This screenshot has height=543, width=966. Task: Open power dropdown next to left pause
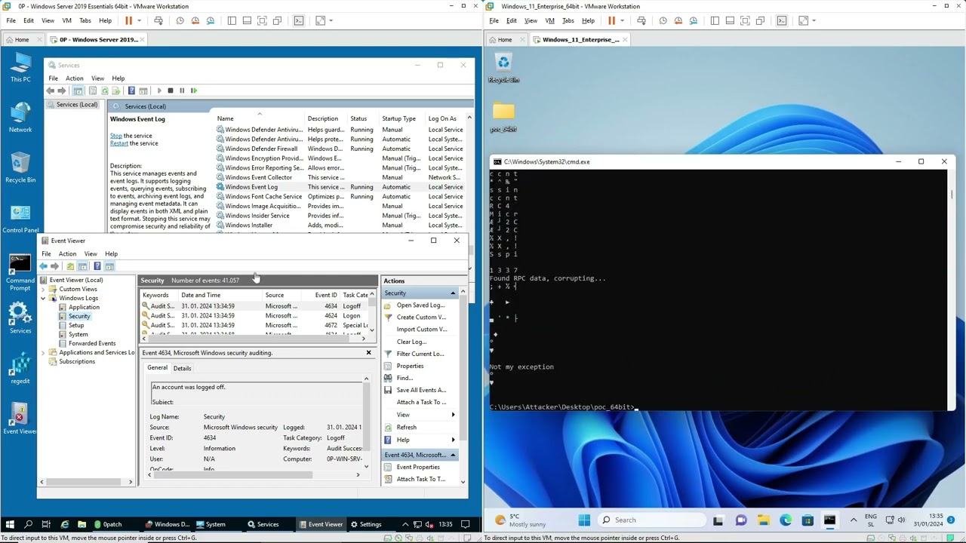point(140,20)
